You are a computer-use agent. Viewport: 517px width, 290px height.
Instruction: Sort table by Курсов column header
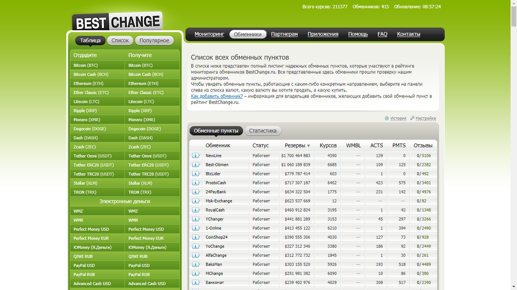[x=328, y=145]
